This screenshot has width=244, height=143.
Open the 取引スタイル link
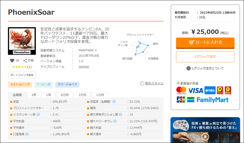154,84
